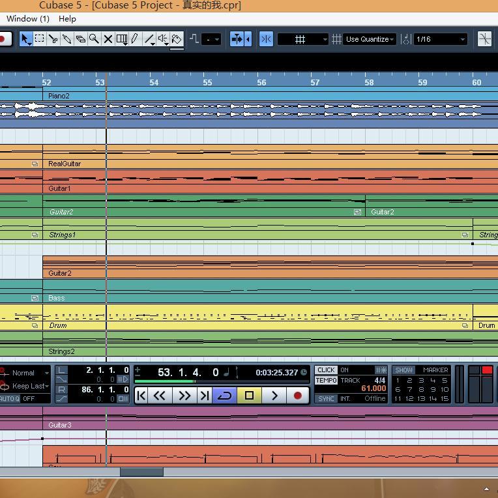Click the transport Fast Forward button
498x498 pixels.
(184, 396)
